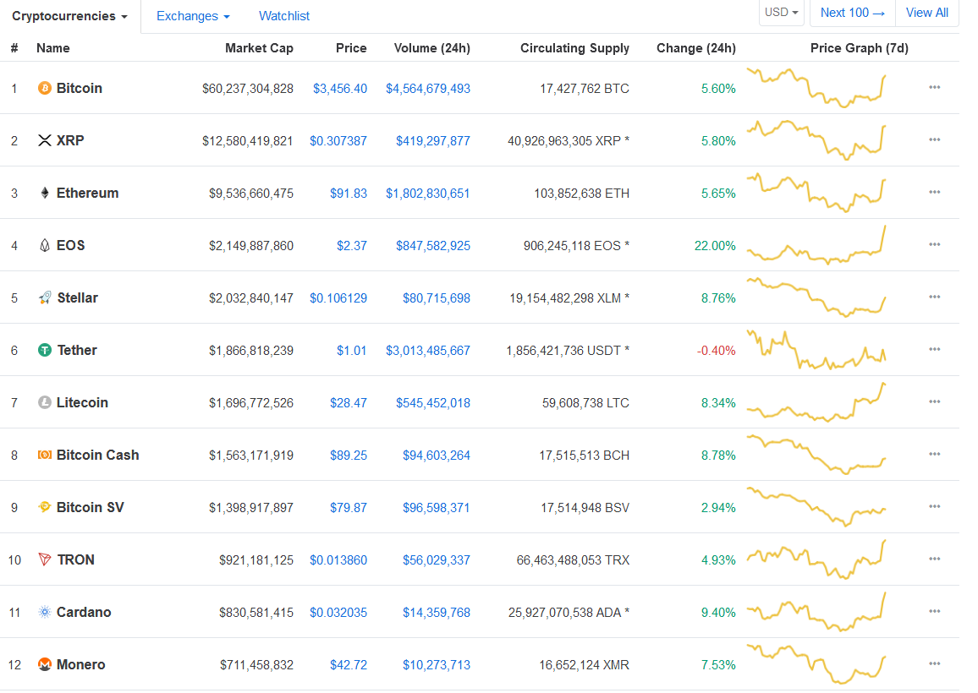Sort table by Market Cap column header

click(259, 48)
